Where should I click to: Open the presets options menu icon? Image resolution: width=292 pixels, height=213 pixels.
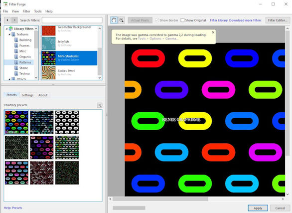100,105
